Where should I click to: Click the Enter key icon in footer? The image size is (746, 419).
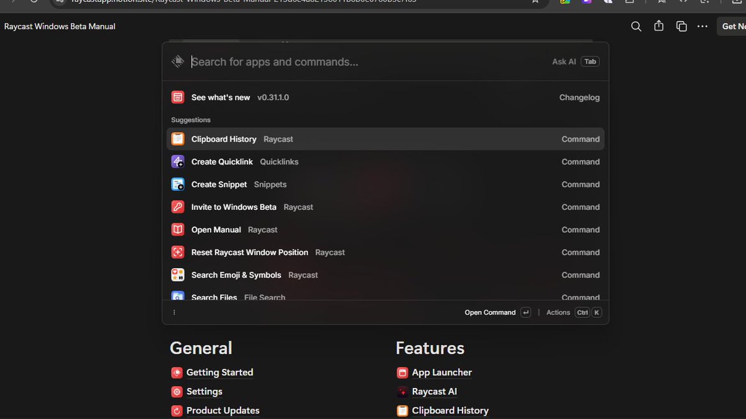point(526,312)
